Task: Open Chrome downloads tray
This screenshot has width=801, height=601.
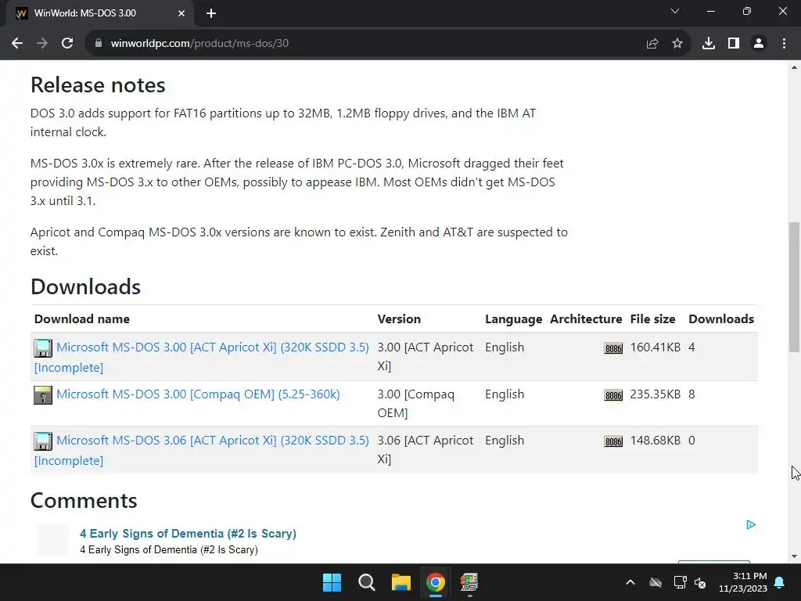Action: click(x=708, y=44)
